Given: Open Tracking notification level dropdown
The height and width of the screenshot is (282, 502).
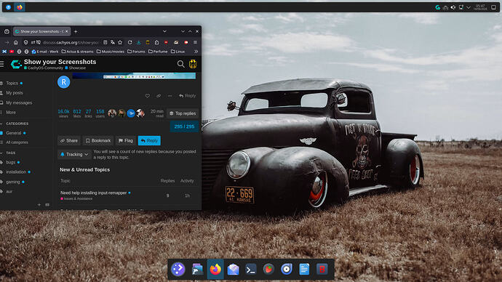Looking at the screenshot, I should (74, 154).
